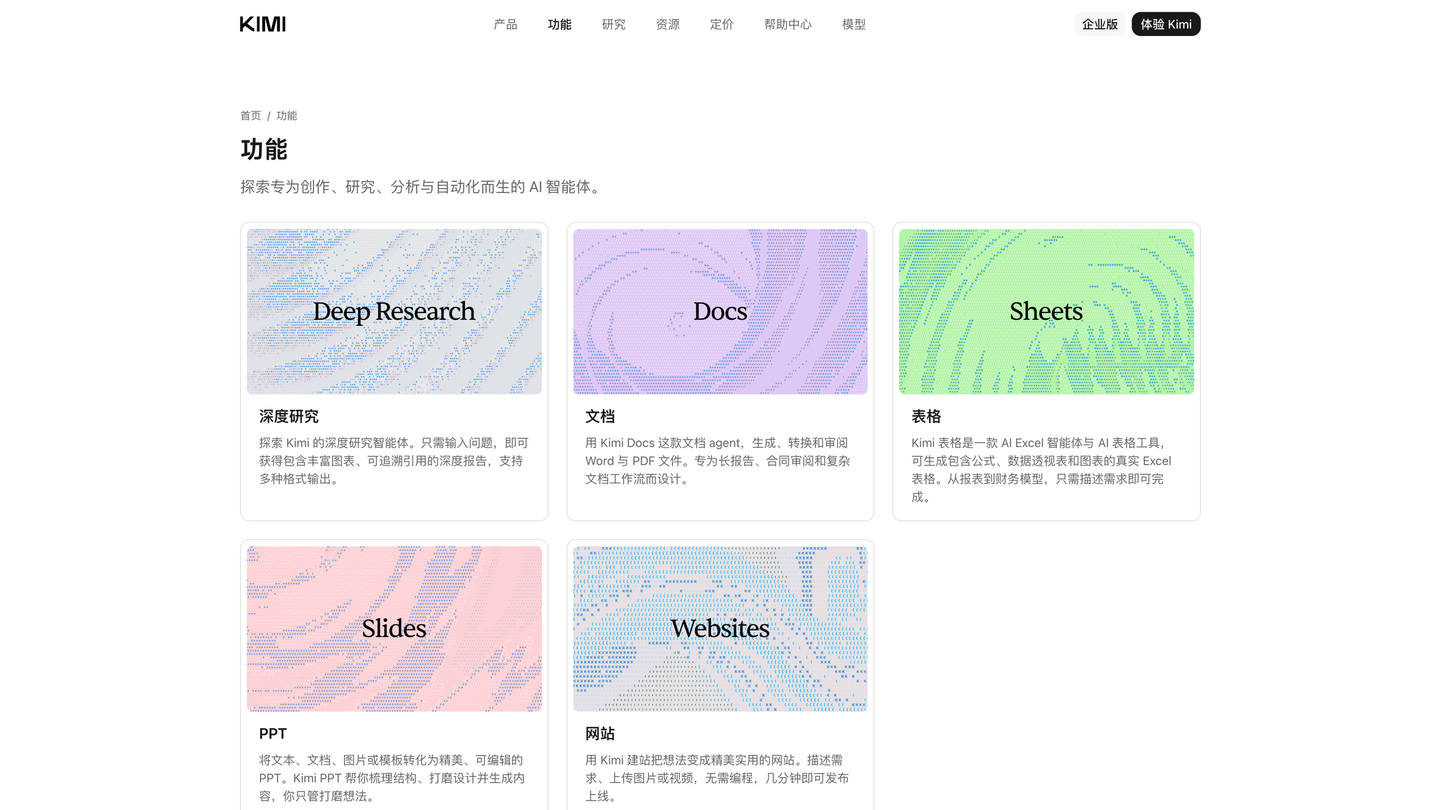The height and width of the screenshot is (810, 1441).
Task: Open the 研究 navigation item
Action: [614, 24]
